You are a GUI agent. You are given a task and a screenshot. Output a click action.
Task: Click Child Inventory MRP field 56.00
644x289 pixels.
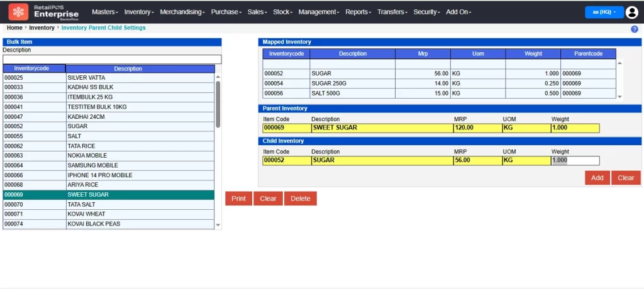[478, 160]
